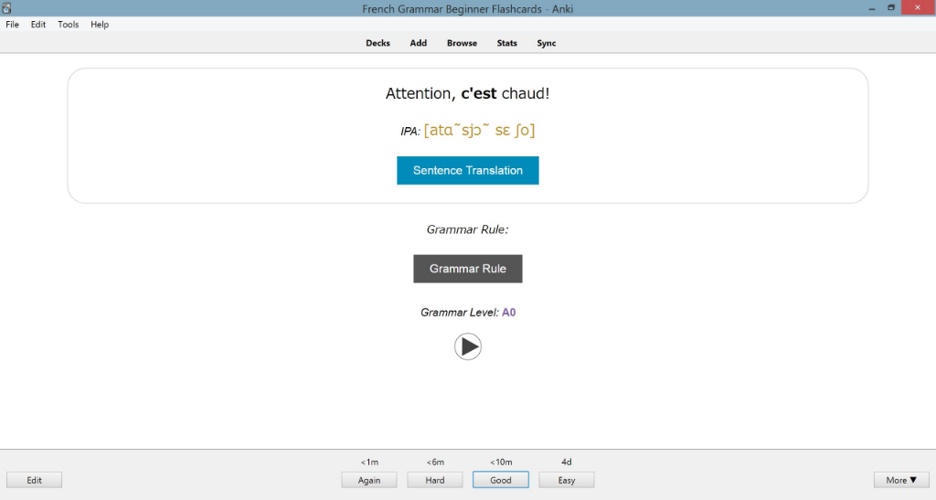Image resolution: width=936 pixels, height=500 pixels.
Task: Click the 4d interval above Easy
Action: click(x=567, y=462)
